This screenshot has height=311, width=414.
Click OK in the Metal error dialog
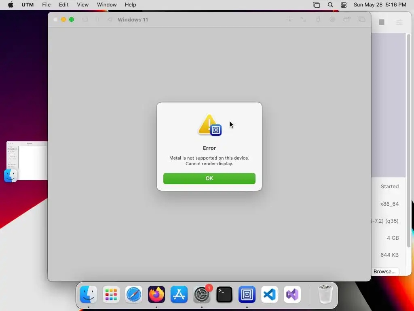click(x=209, y=179)
